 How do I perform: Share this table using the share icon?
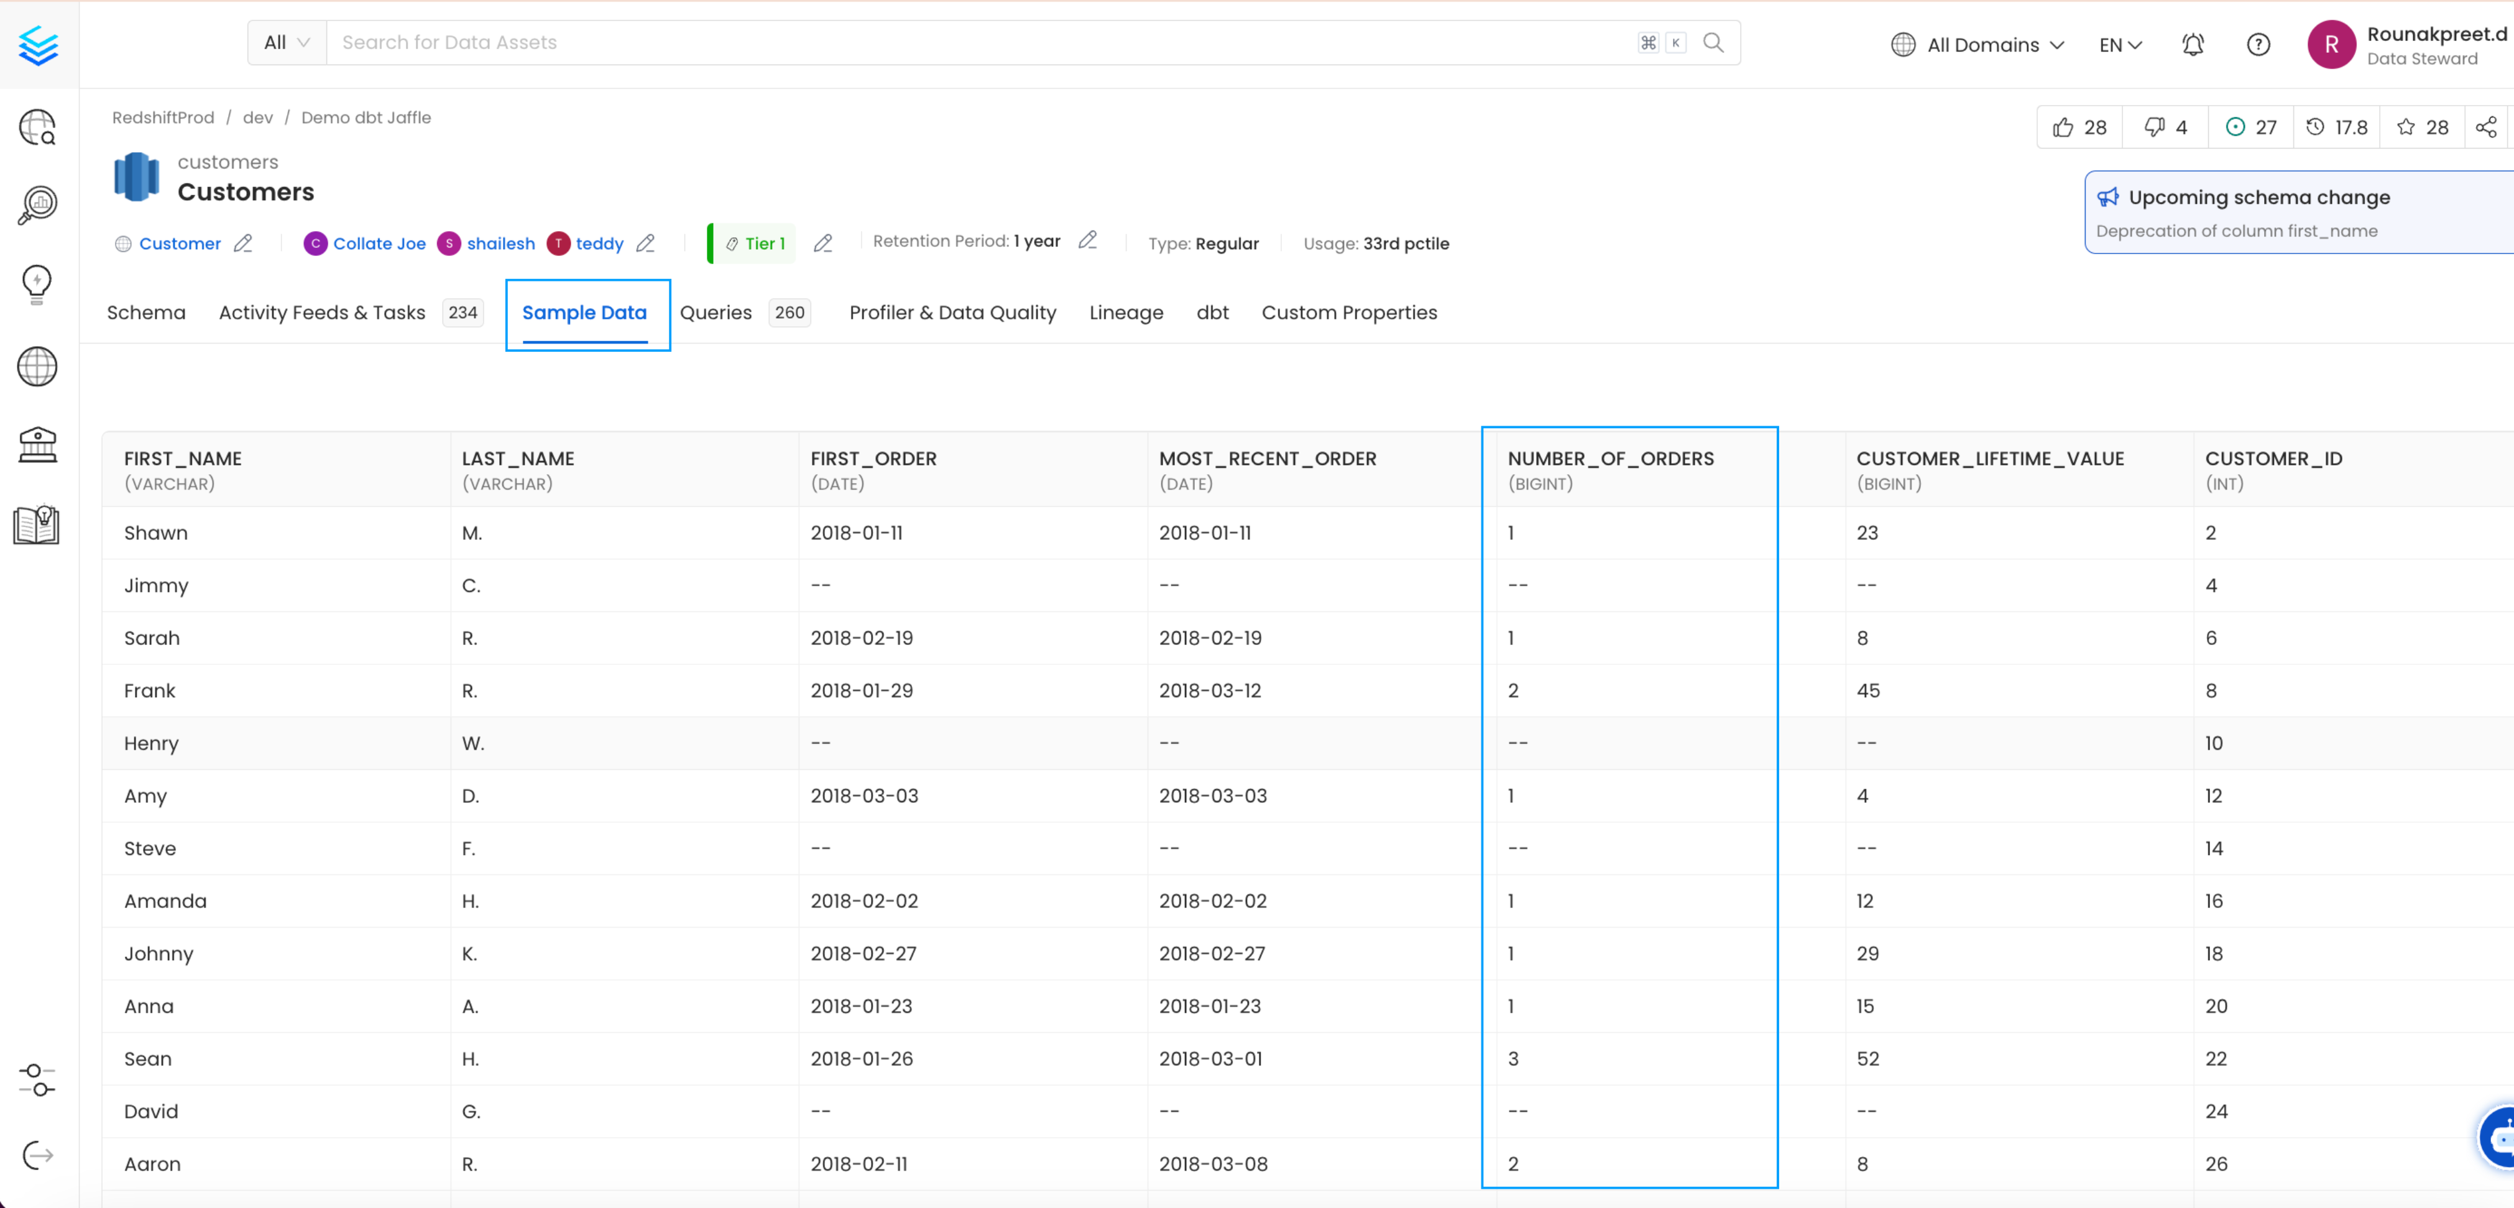click(x=2487, y=127)
